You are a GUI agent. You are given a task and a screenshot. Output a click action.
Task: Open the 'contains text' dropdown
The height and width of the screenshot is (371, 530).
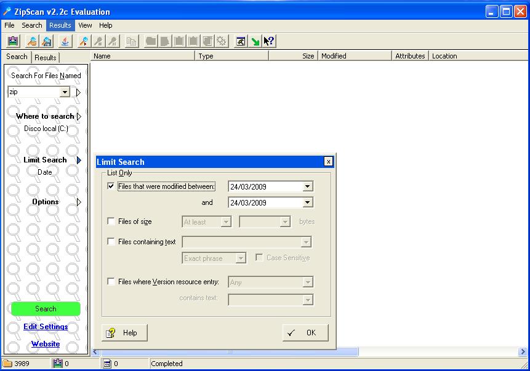pyautogui.click(x=308, y=300)
